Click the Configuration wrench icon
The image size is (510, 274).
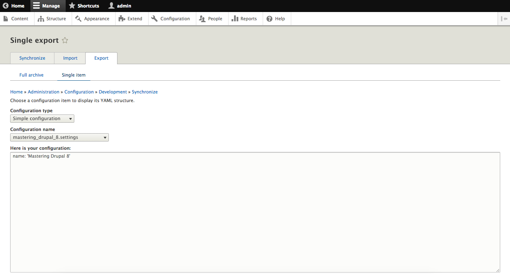[x=154, y=18]
